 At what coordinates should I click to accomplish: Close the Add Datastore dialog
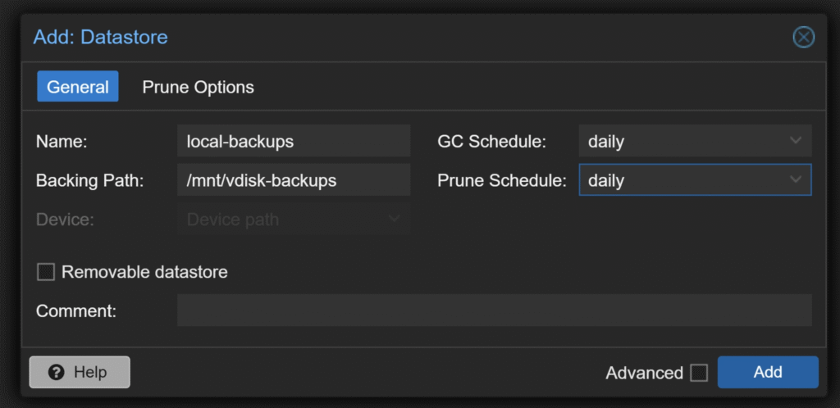pyautogui.click(x=803, y=38)
